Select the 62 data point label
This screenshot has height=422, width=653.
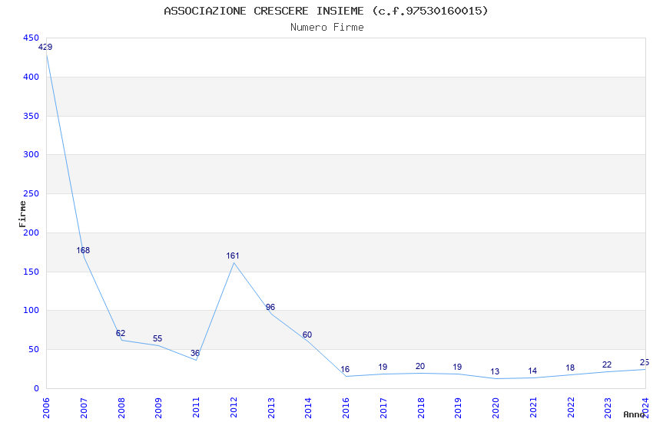[x=121, y=333]
